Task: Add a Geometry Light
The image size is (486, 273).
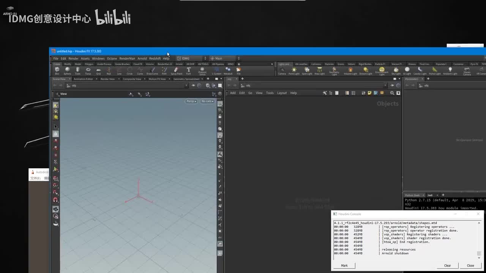Action: point(334,71)
